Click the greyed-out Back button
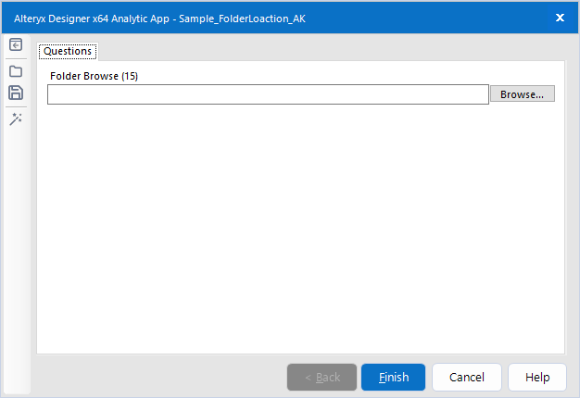This screenshot has width=580, height=398. (x=322, y=378)
